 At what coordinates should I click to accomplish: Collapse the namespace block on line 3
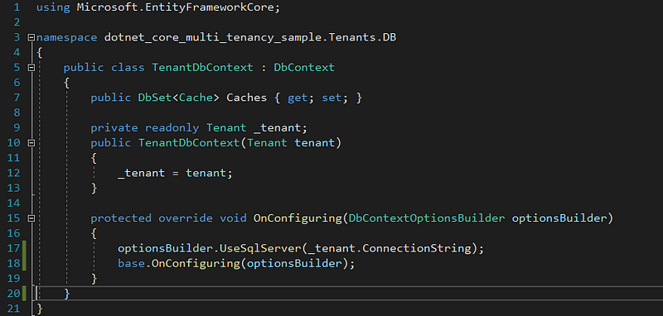31,37
